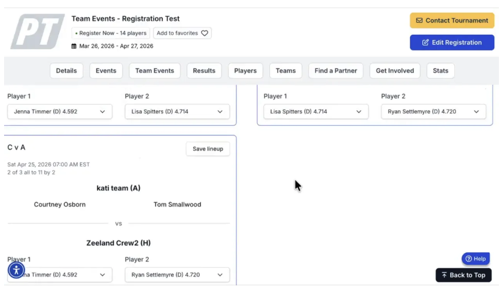Expand Jenna Timmer Player 1 dropdown
The image size is (503, 294).
tap(60, 111)
